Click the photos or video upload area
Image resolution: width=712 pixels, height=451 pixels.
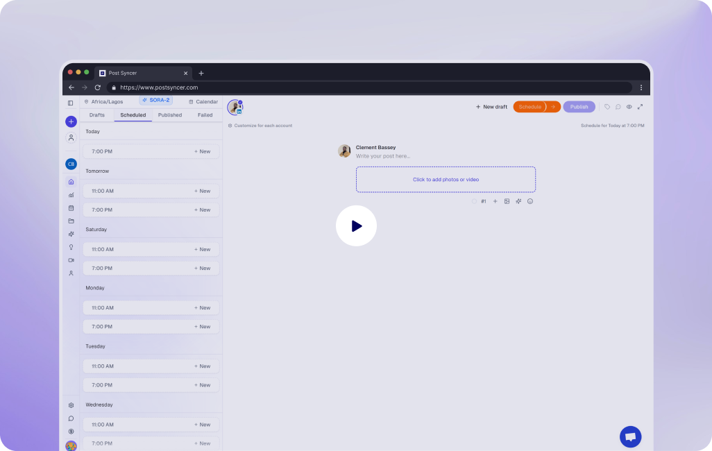click(446, 179)
